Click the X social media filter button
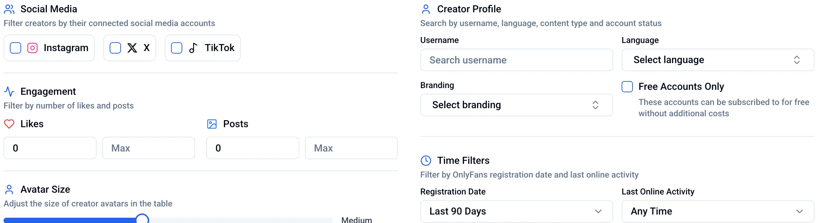This screenshot has width=818, height=223. click(x=129, y=48)
